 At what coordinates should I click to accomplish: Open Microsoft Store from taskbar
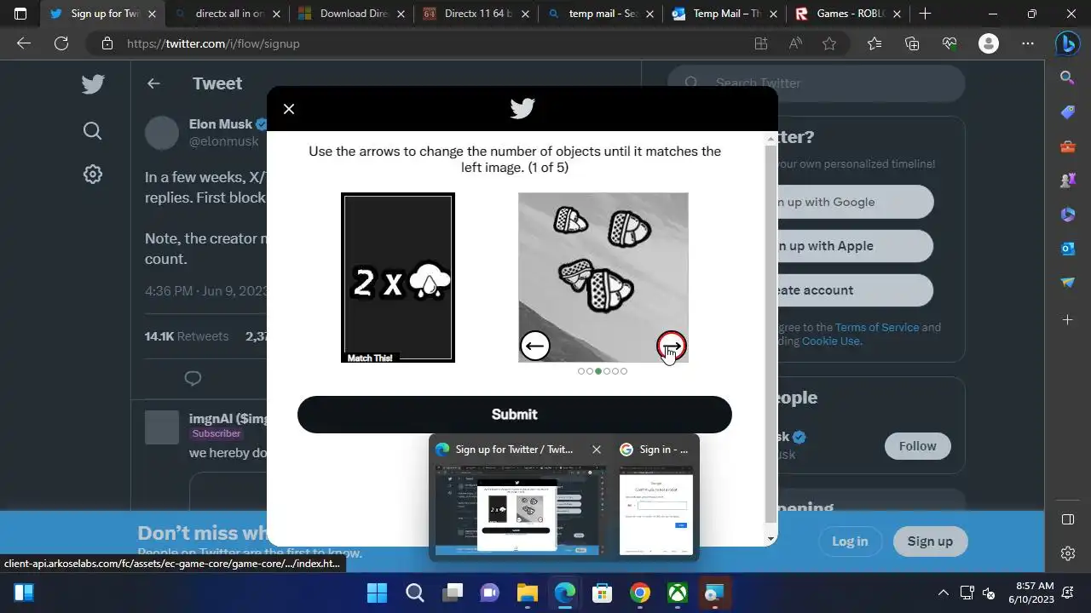603,593
